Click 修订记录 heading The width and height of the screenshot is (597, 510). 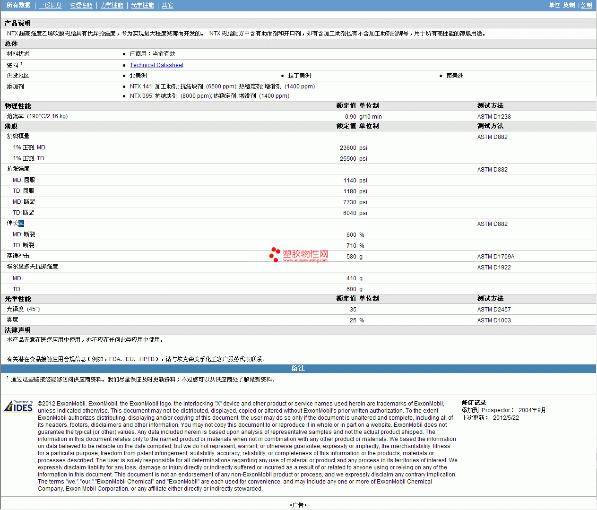(x=474, y=403)
